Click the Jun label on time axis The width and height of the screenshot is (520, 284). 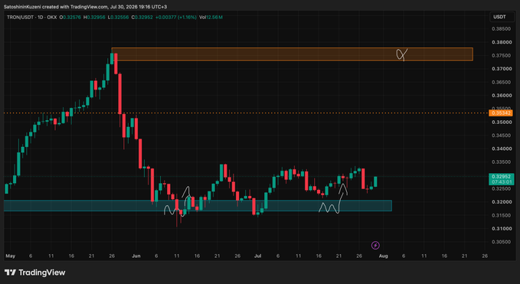(x=136, y=256)
